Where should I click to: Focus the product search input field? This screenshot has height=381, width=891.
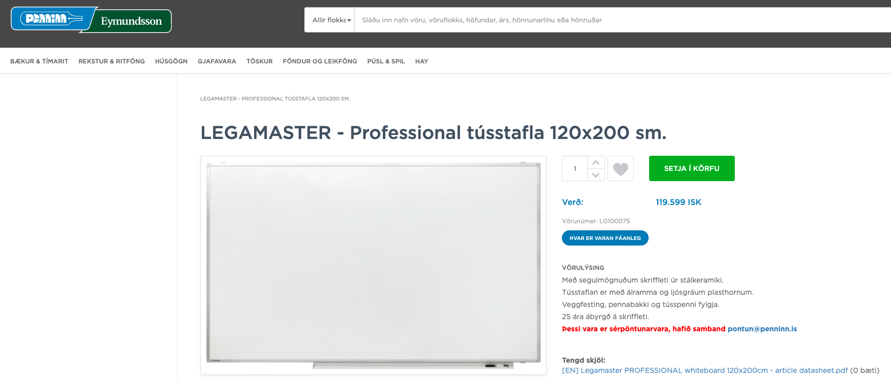click(x=622, y=20)
